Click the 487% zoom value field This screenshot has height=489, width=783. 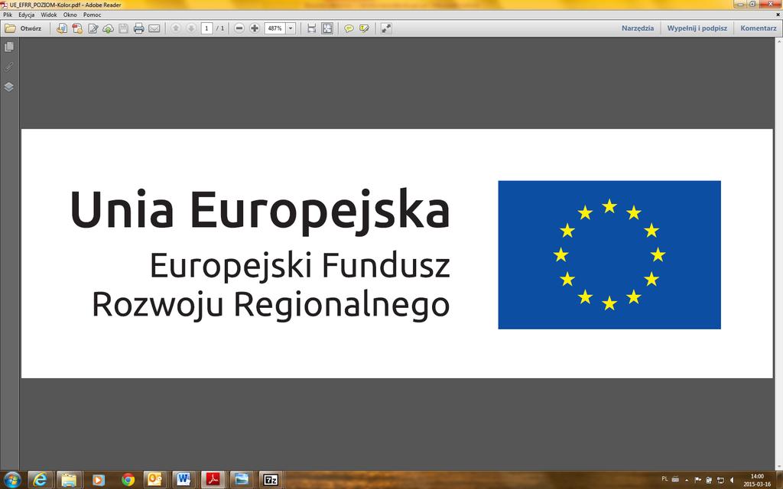[275, 28]
